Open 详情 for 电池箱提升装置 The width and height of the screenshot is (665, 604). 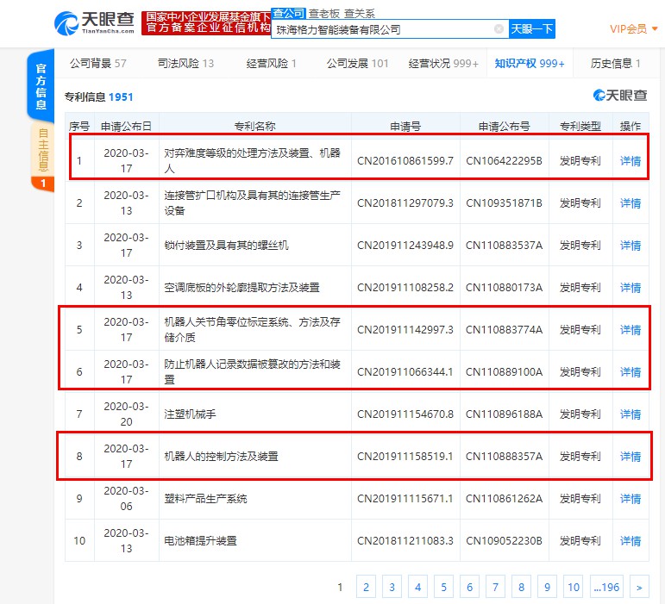tap(630, 540)
